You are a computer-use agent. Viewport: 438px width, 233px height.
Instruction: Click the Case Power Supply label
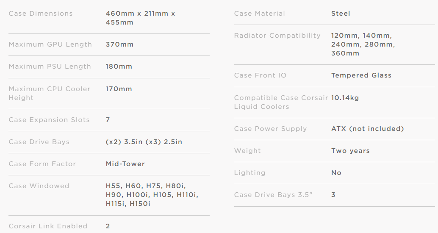coord(270,129)
